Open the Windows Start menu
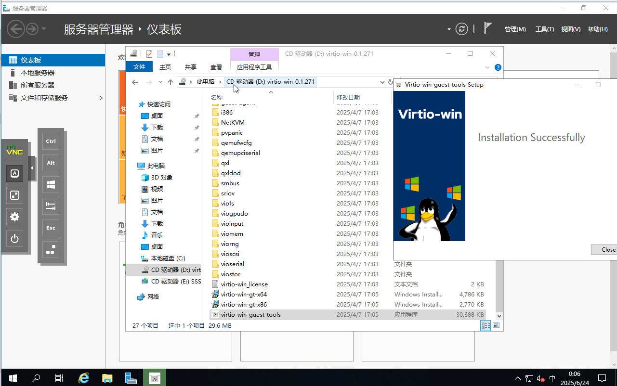This screenshot has width=617, height=386. click(x=13, y=378)
